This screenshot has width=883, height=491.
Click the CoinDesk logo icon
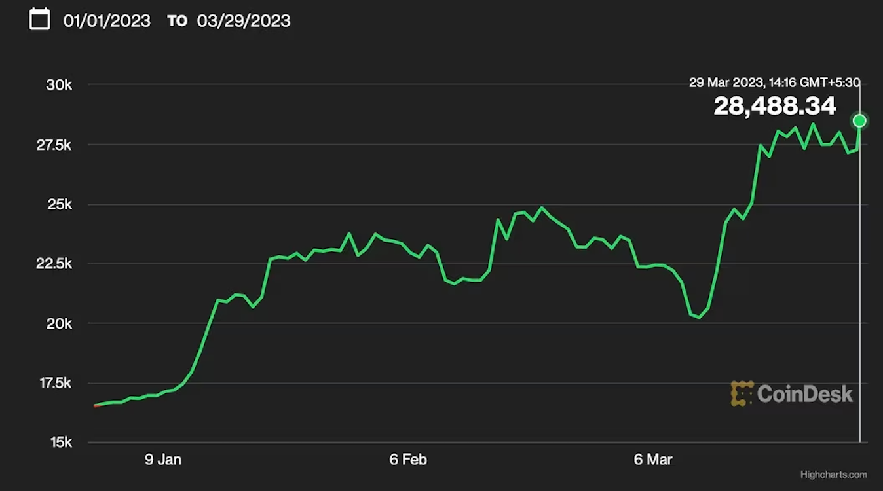(742, 393)
